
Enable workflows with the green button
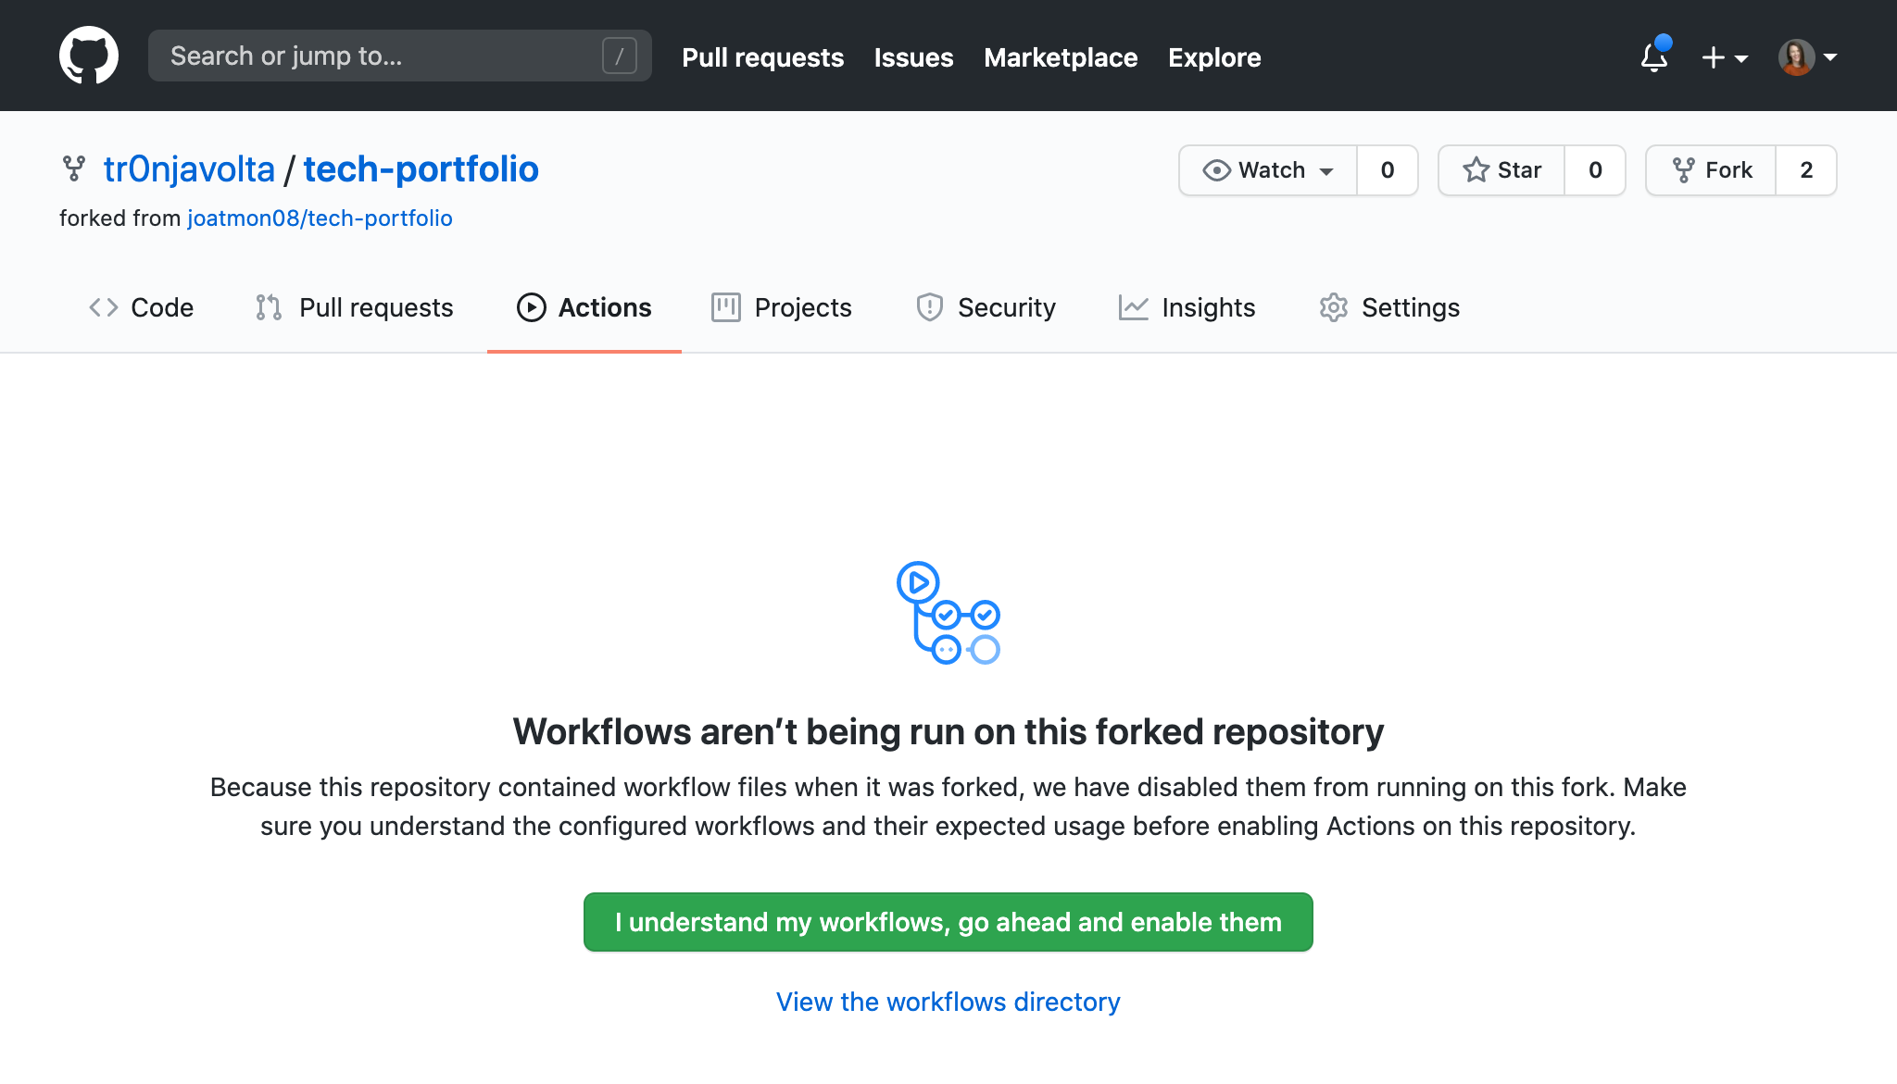(x=948, y=922)
